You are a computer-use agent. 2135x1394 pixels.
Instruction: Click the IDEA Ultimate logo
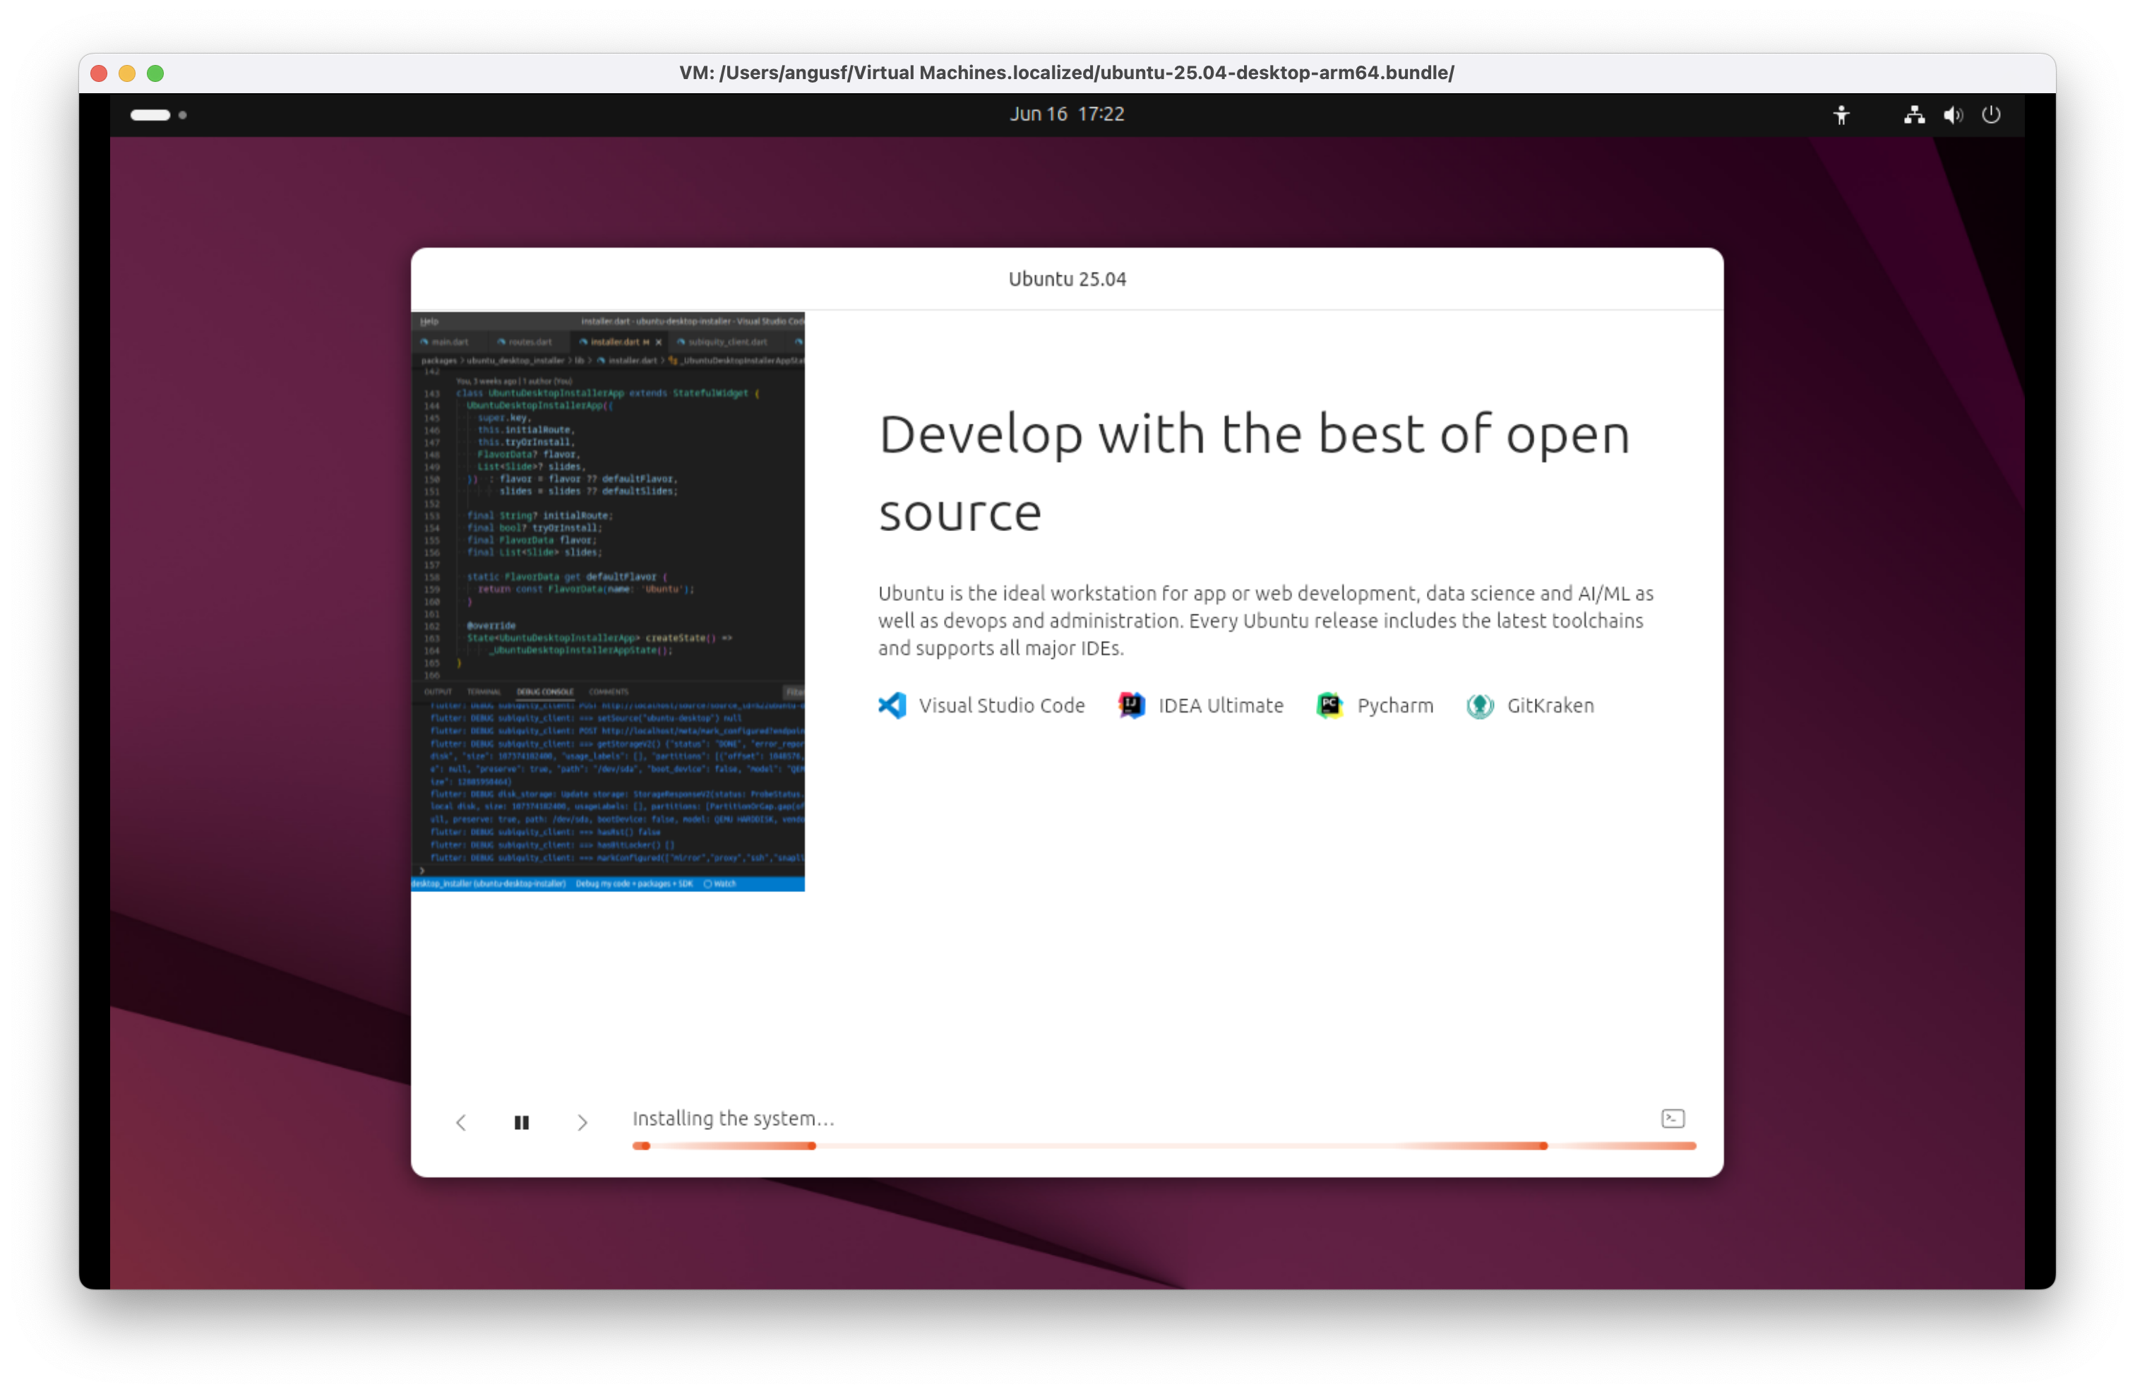1131,706
